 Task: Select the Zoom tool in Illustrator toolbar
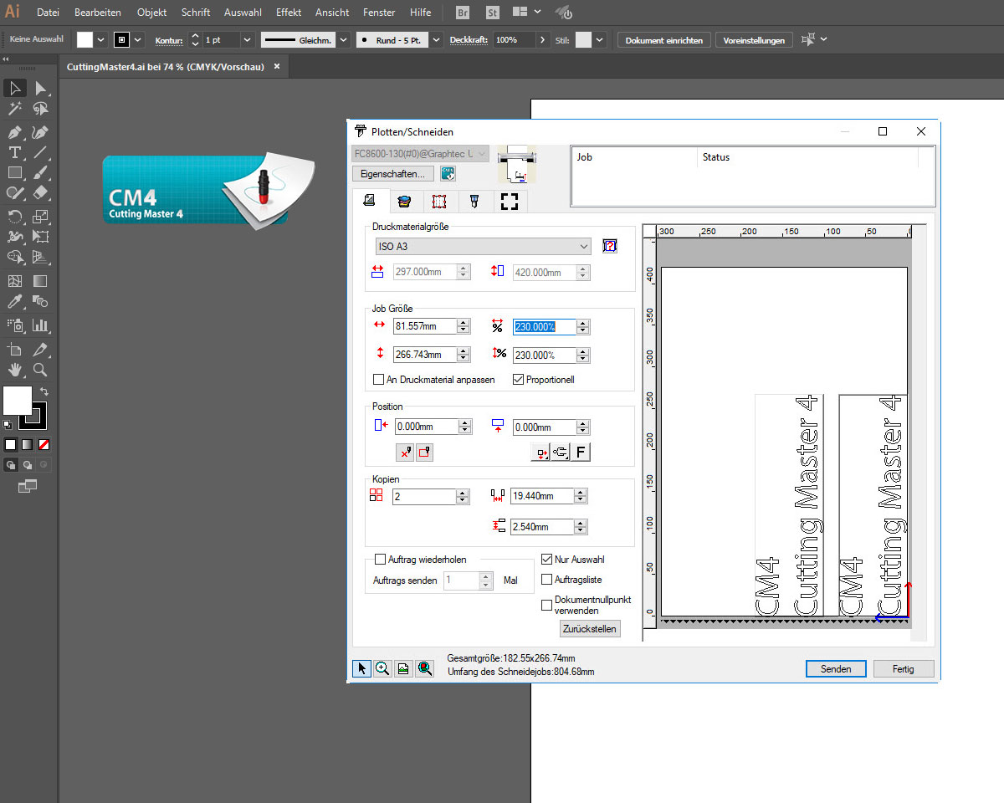coord(40,370)
